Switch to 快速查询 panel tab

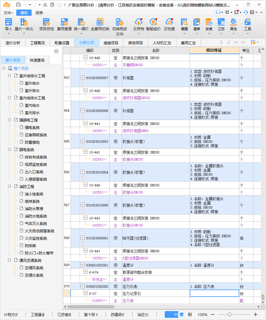37,60
